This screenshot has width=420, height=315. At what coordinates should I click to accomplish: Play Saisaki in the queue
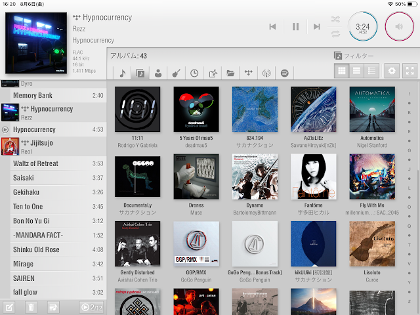[58, 178]
